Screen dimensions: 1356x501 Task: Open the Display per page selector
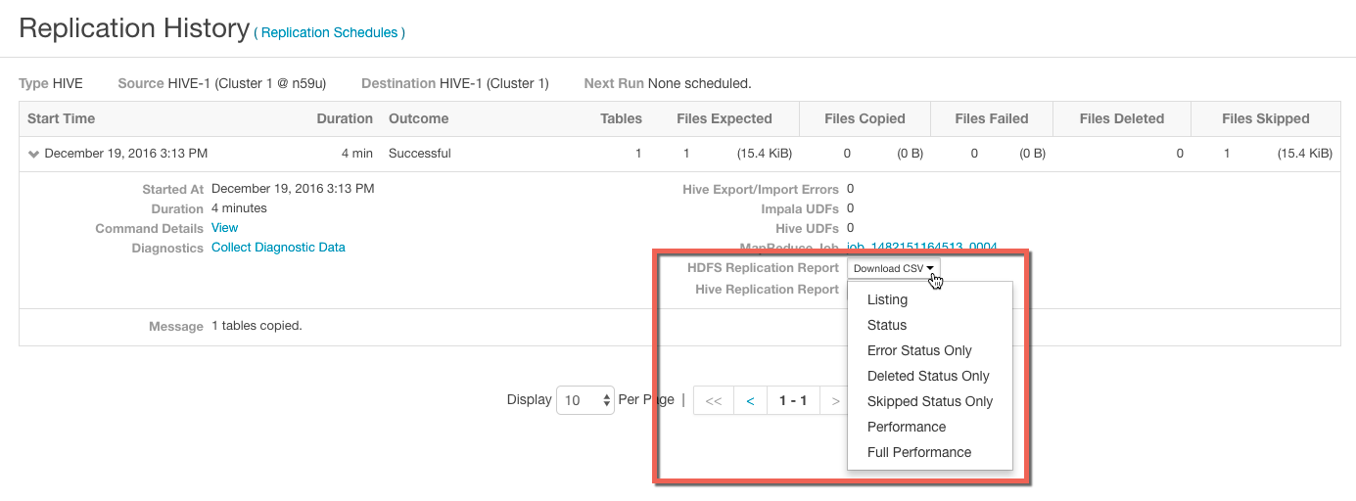pyautogui.click(x=584, y=400)
